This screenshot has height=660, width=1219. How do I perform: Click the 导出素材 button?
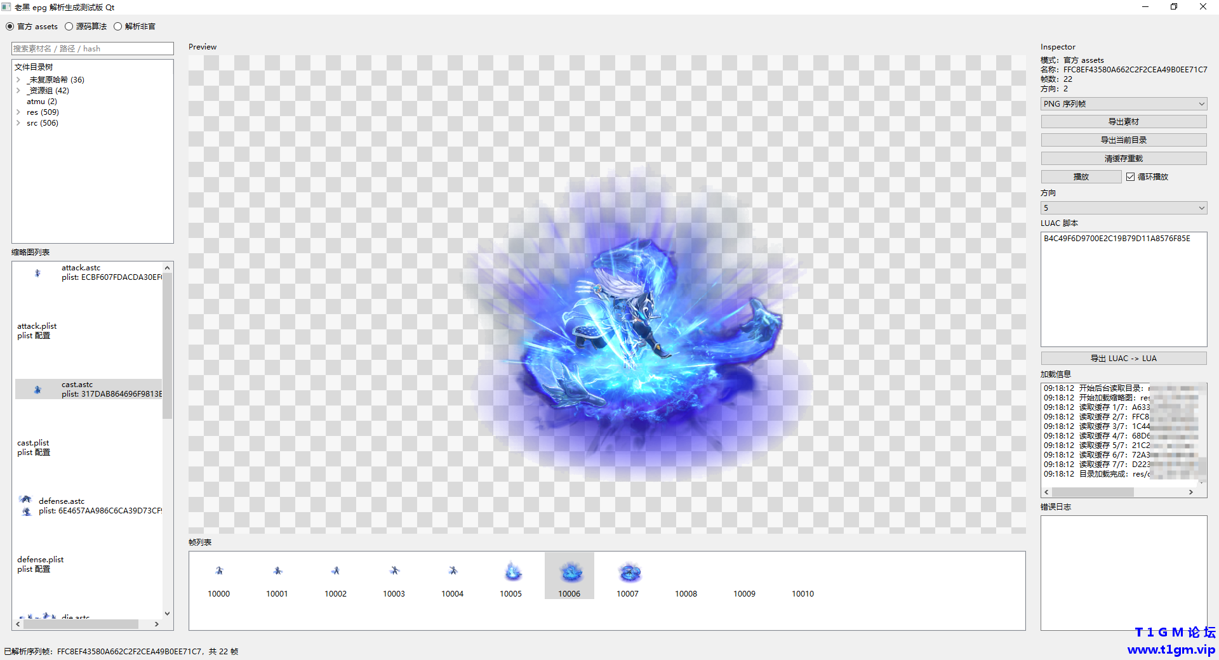[x=1124, y=122]
